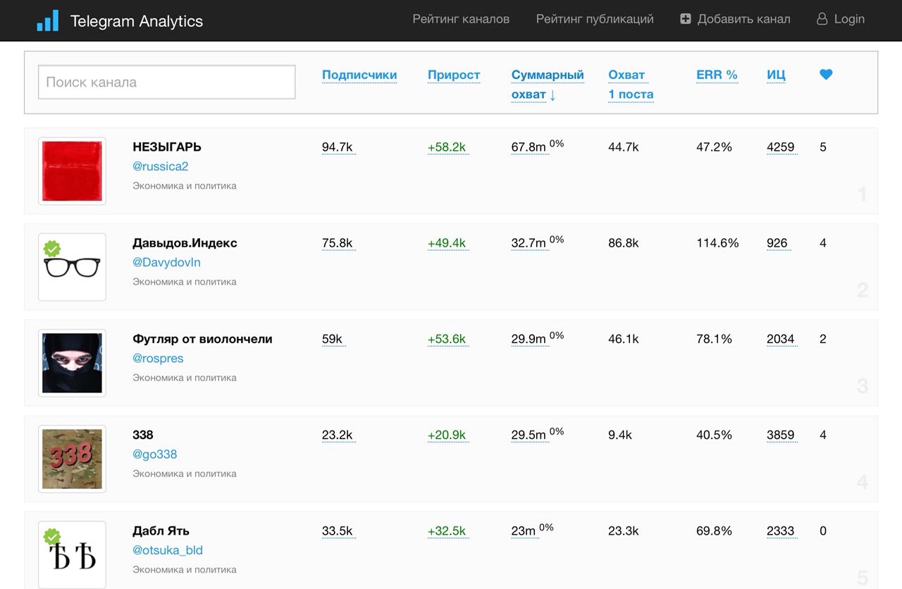Click the 114.6% ERR value
This screenshot has height=589, width=902.
point(717,243)
